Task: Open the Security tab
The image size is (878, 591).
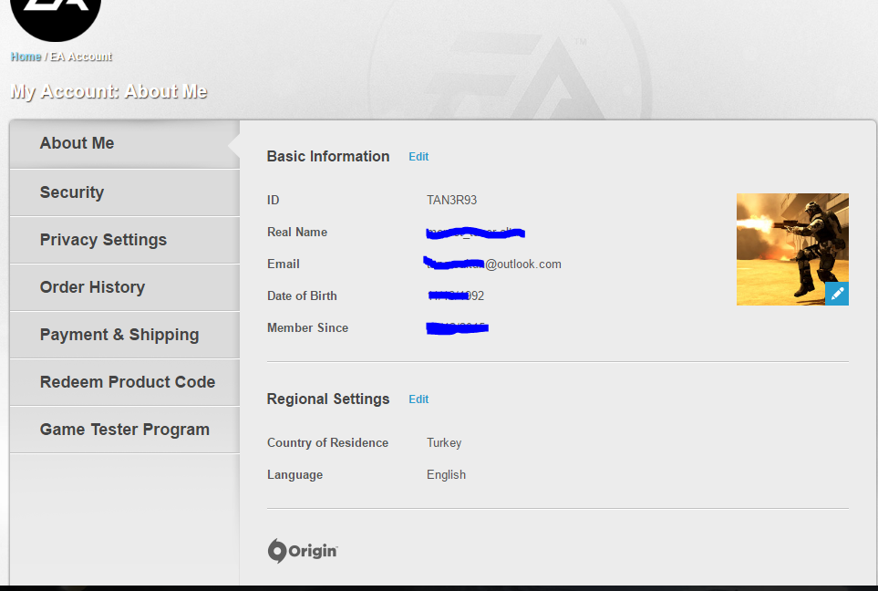Action: 124,192
